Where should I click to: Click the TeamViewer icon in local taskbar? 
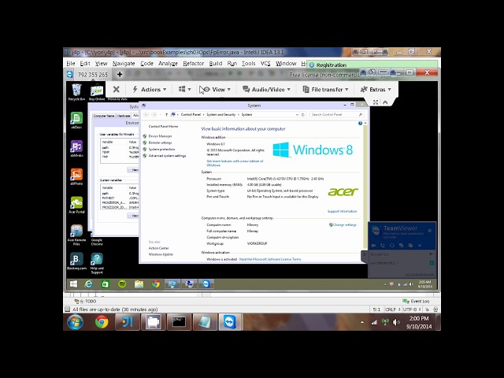click(230, 322)
